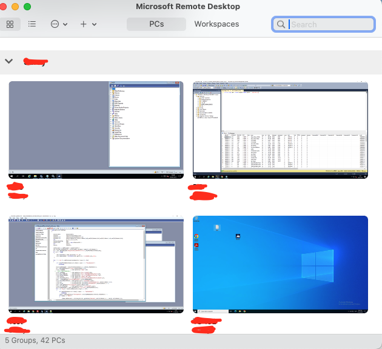Maximize the window with the green button

(x=27, y=6)
